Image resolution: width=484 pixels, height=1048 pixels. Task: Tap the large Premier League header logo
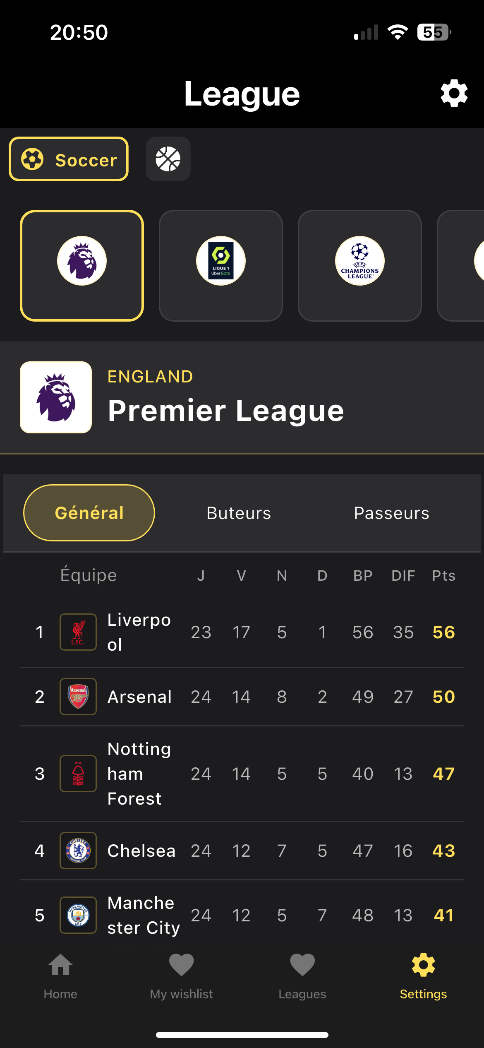coord(56,397)
